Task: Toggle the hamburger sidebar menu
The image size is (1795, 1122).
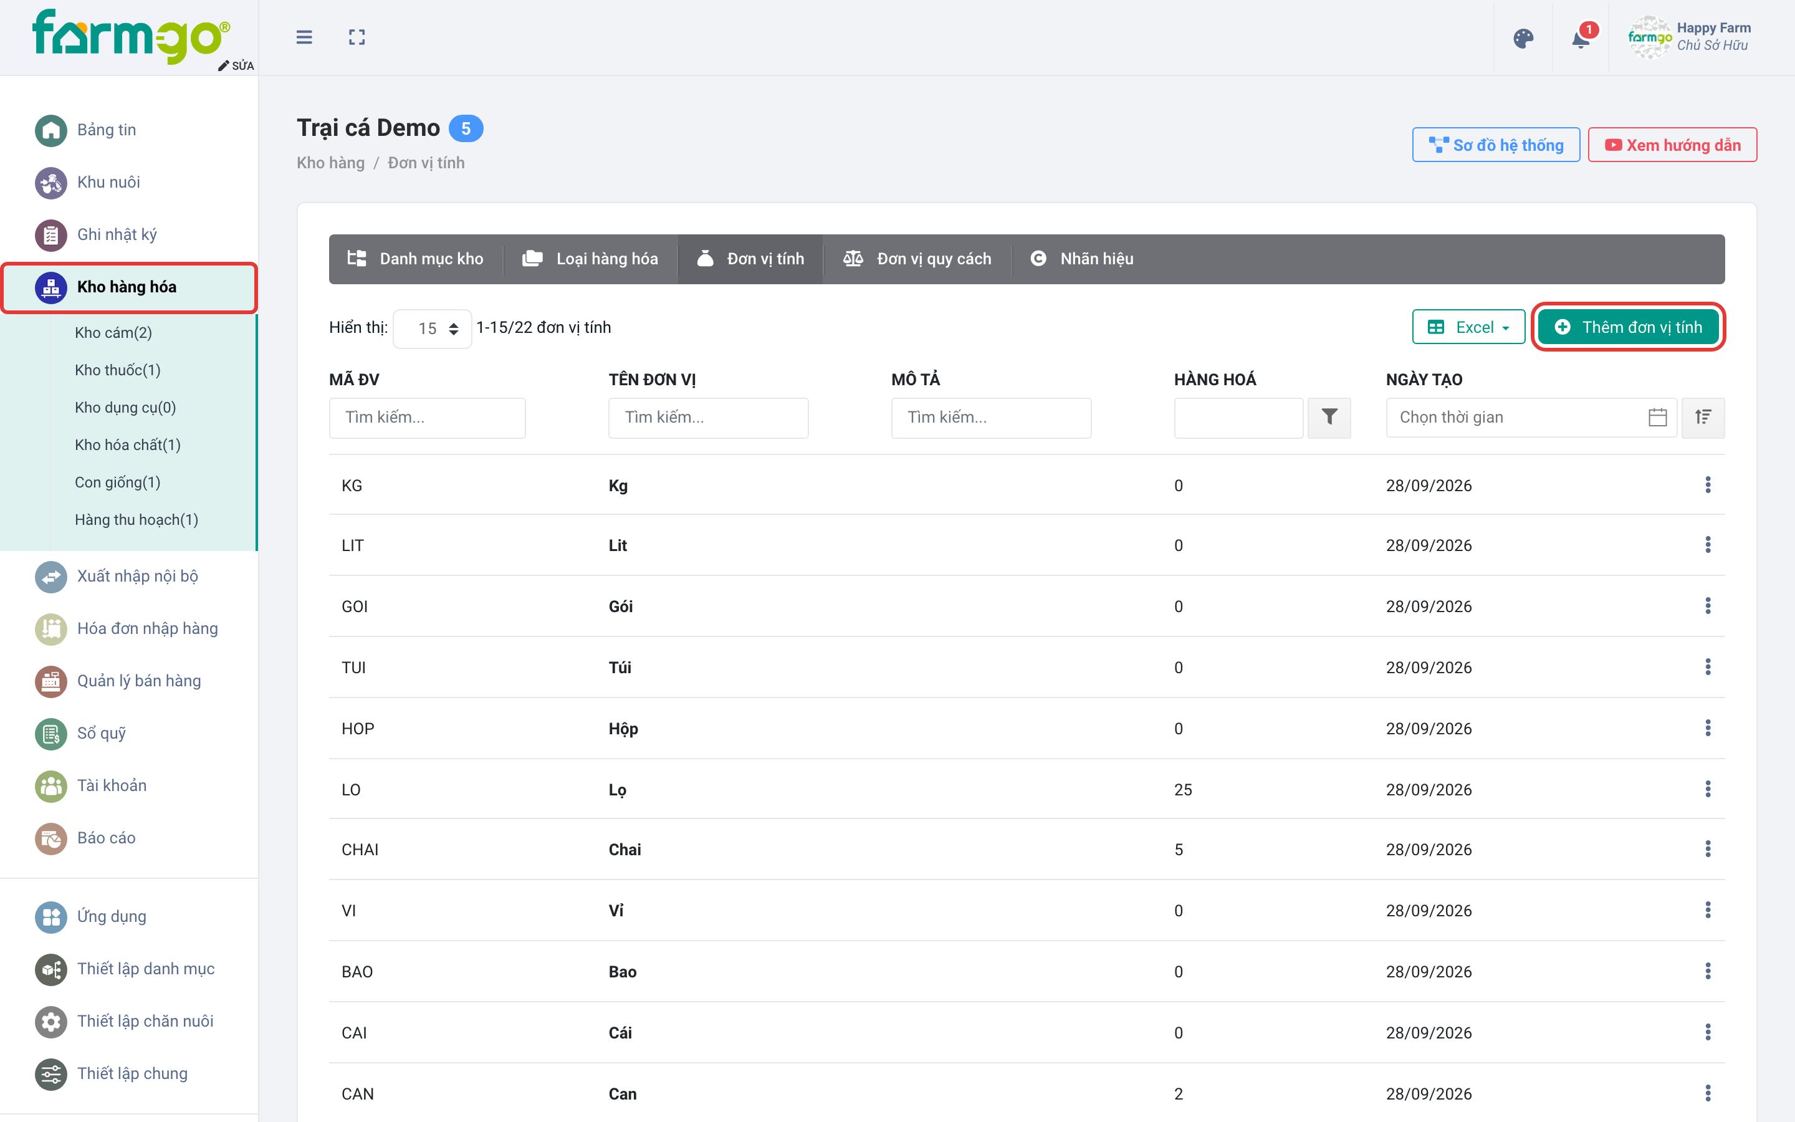Action: (x=304, y=37)
